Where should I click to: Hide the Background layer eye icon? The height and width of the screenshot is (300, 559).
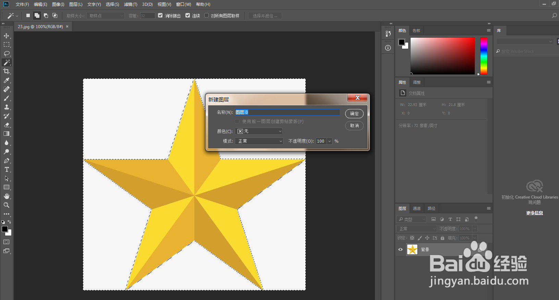tap(400, 250)
